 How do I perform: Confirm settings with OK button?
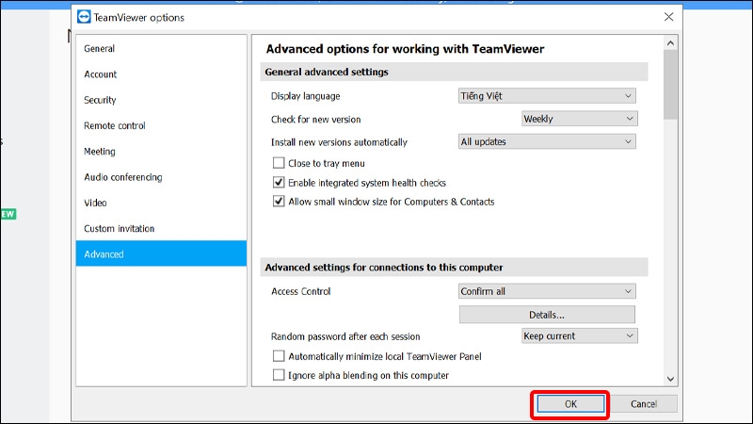[x=570, y=404]
